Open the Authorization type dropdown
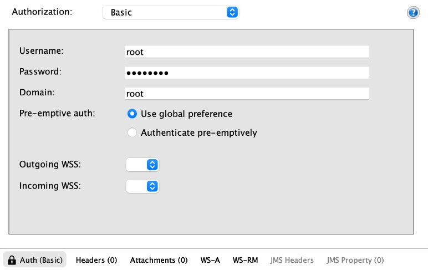Image resolution: width=428 pixels, height=270 pixels. tap(171, 12)
